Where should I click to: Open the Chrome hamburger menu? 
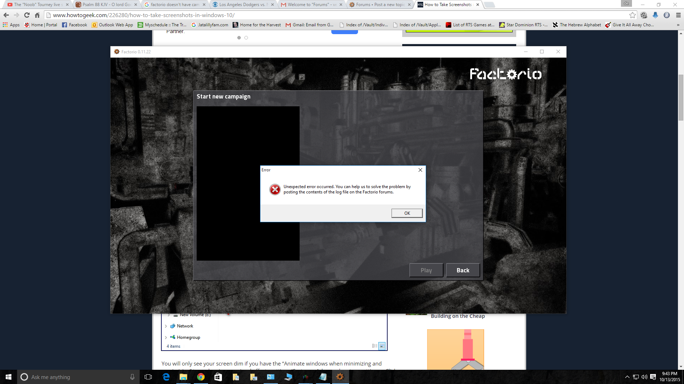coord(678,15)
